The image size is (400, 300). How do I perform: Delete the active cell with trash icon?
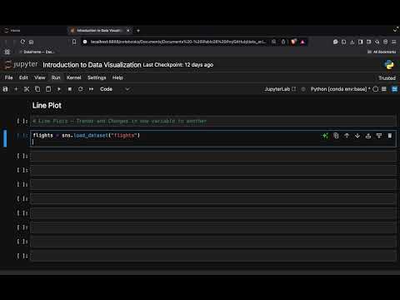coord(390,136)
